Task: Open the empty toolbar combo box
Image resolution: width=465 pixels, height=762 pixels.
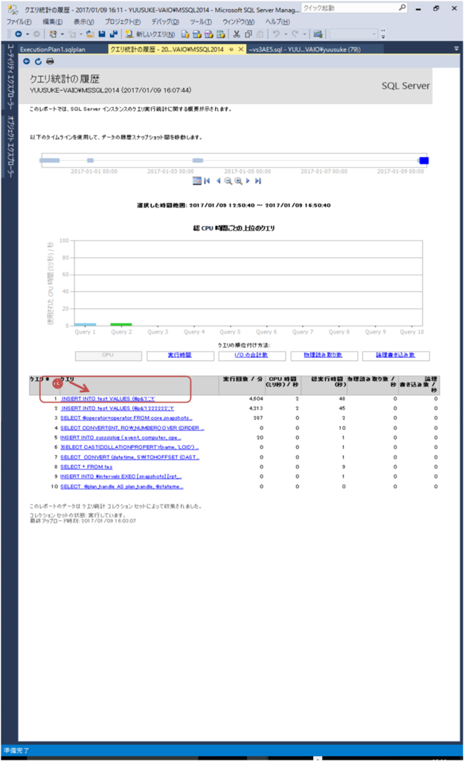Action: click(353, 34)
